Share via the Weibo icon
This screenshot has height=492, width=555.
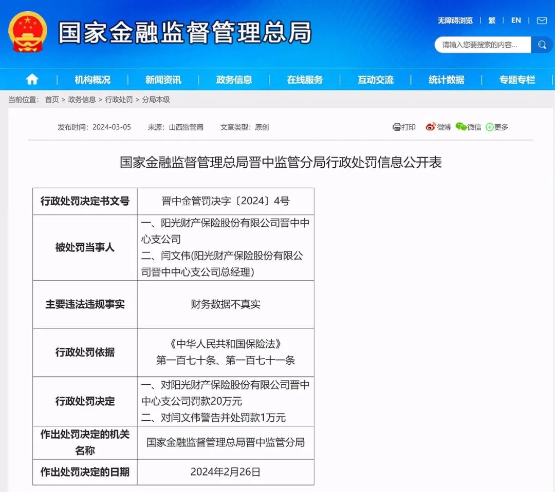[431, 127]
